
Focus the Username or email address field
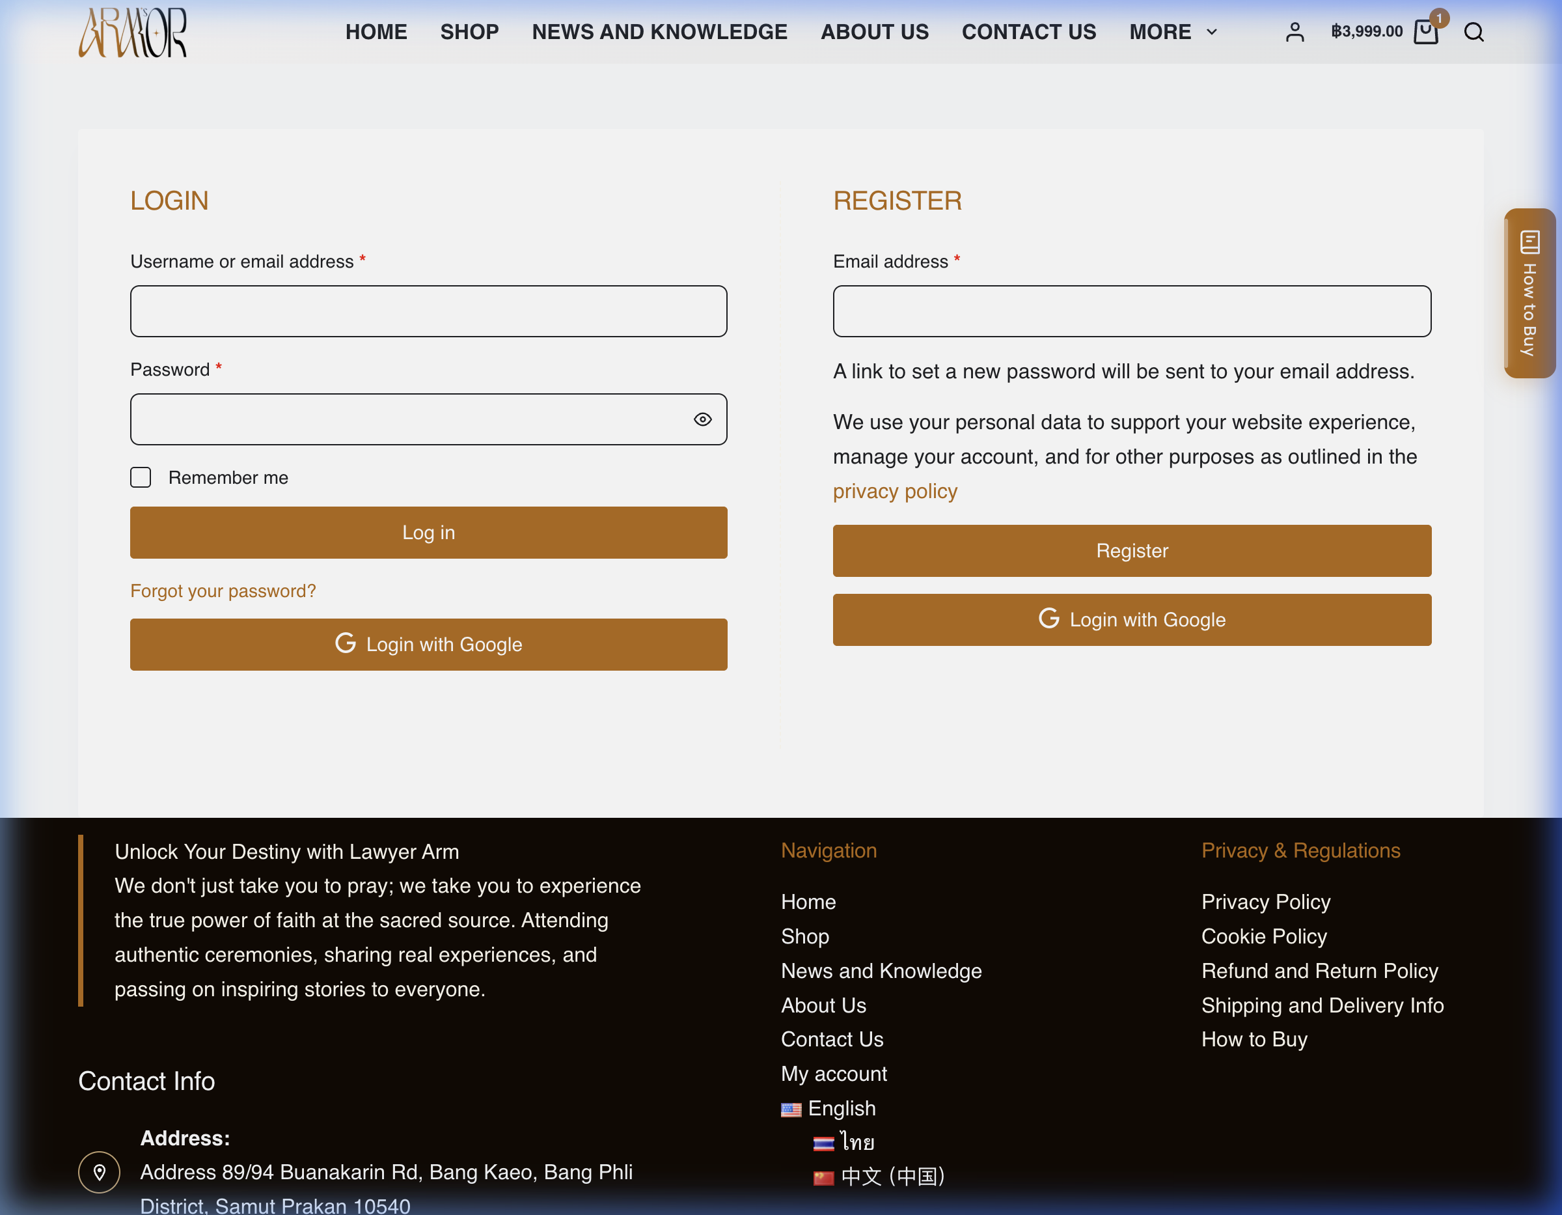point(428,311)
